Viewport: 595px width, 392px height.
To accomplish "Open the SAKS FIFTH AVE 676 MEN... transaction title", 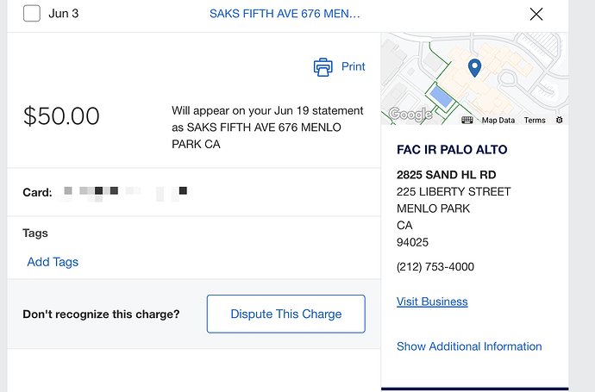I will click(285, 14).
